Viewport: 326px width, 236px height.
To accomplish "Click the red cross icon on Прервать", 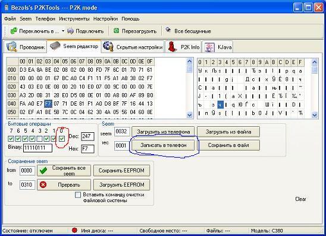I will click(x=43, y=184).
